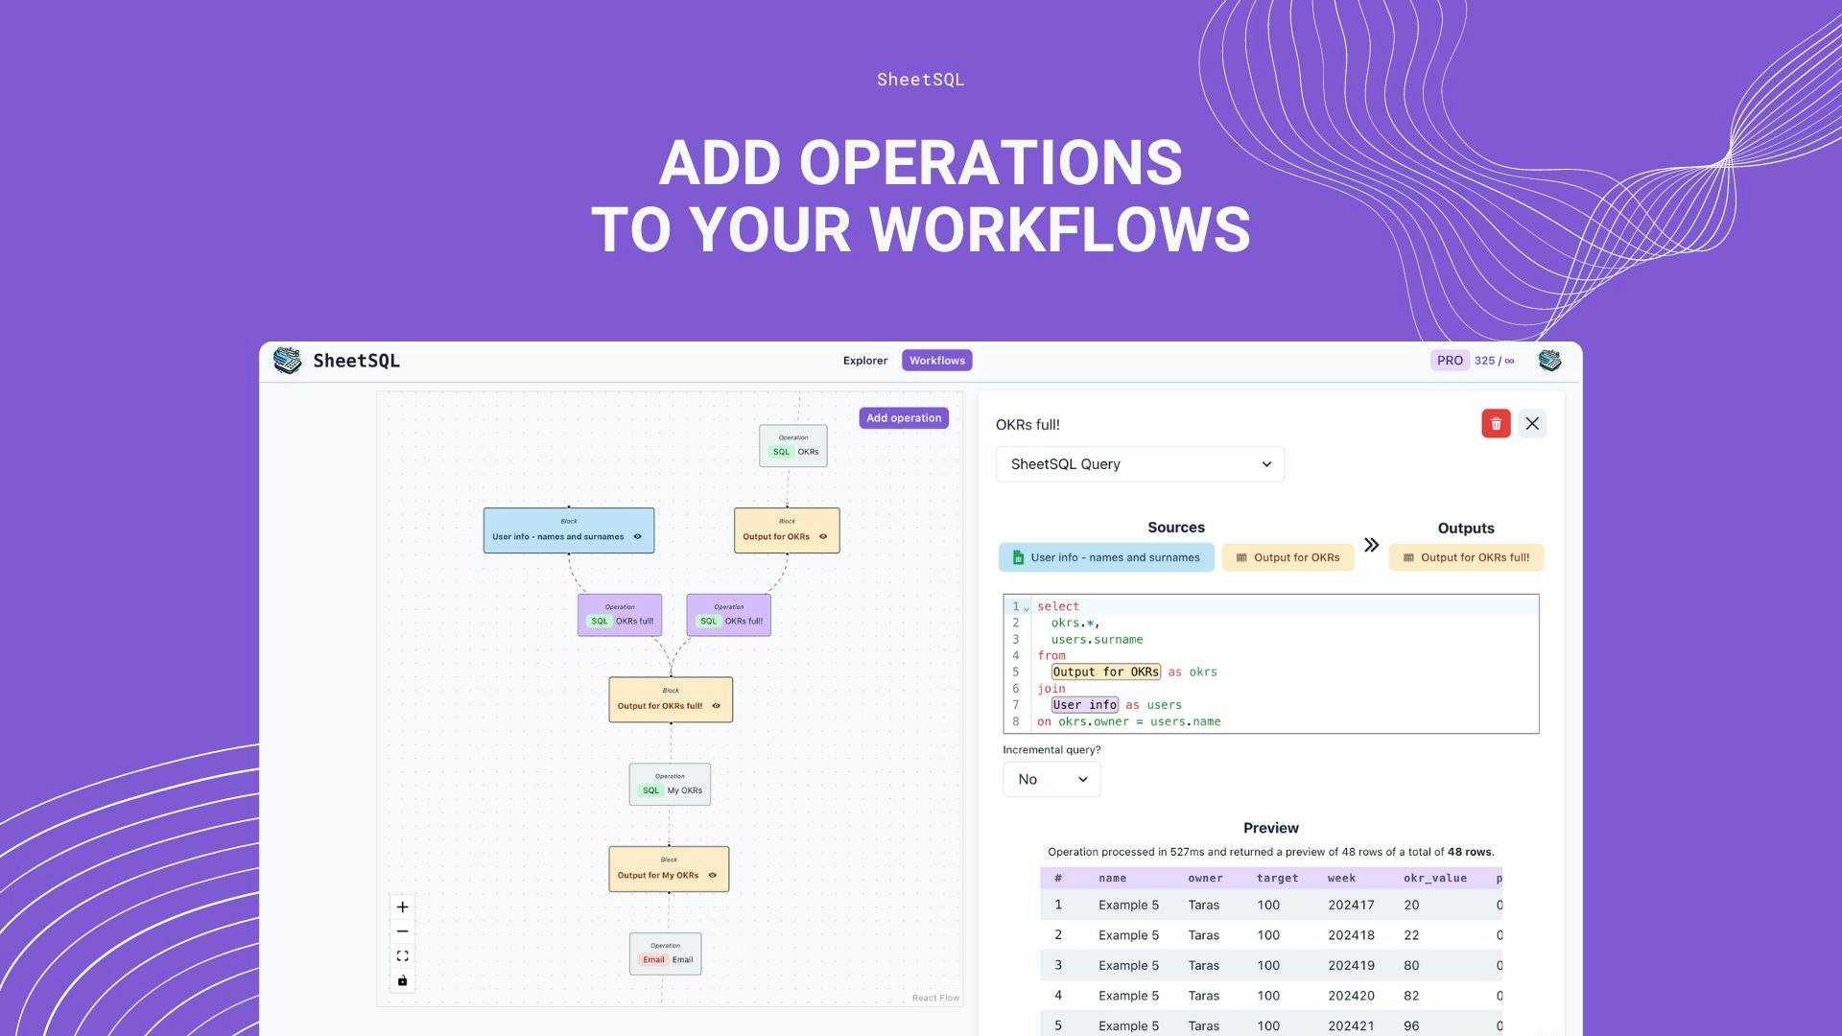Collapse the fold arrow on code line 1
Screen dimensions: 1842x1036
point(1027,608)
